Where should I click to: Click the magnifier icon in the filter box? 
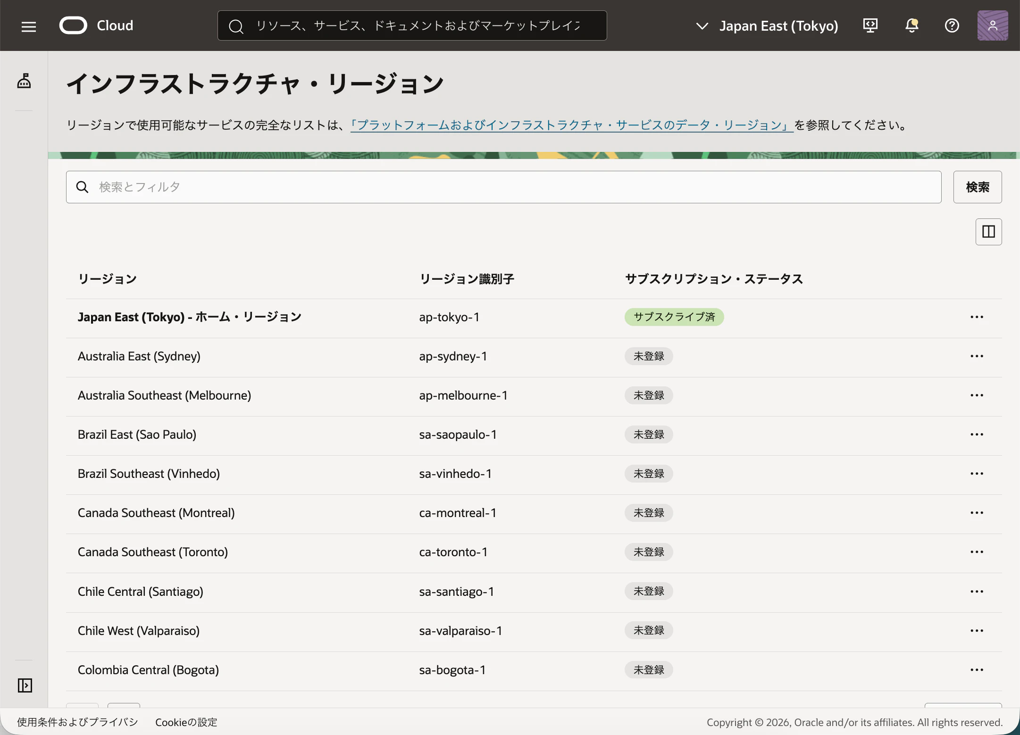point(83,187)
